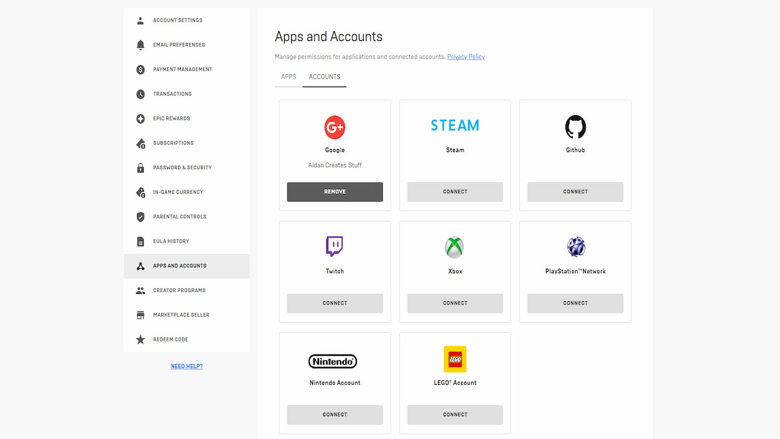This screenshot has height=439, width=780.
Task: Connect the Steam account
Action: 455,192
